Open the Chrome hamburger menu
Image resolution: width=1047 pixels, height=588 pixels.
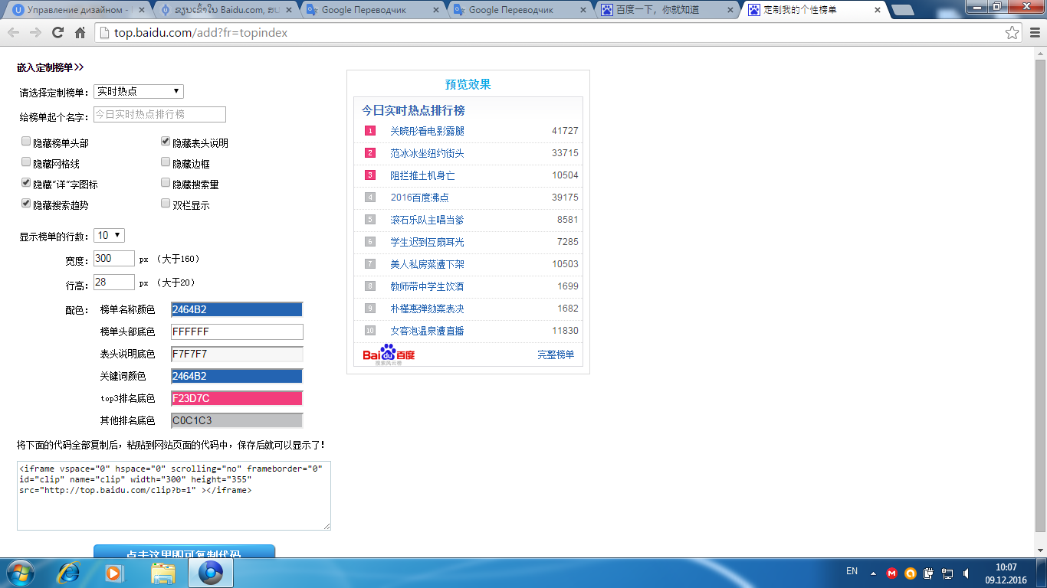[1034, 33]
